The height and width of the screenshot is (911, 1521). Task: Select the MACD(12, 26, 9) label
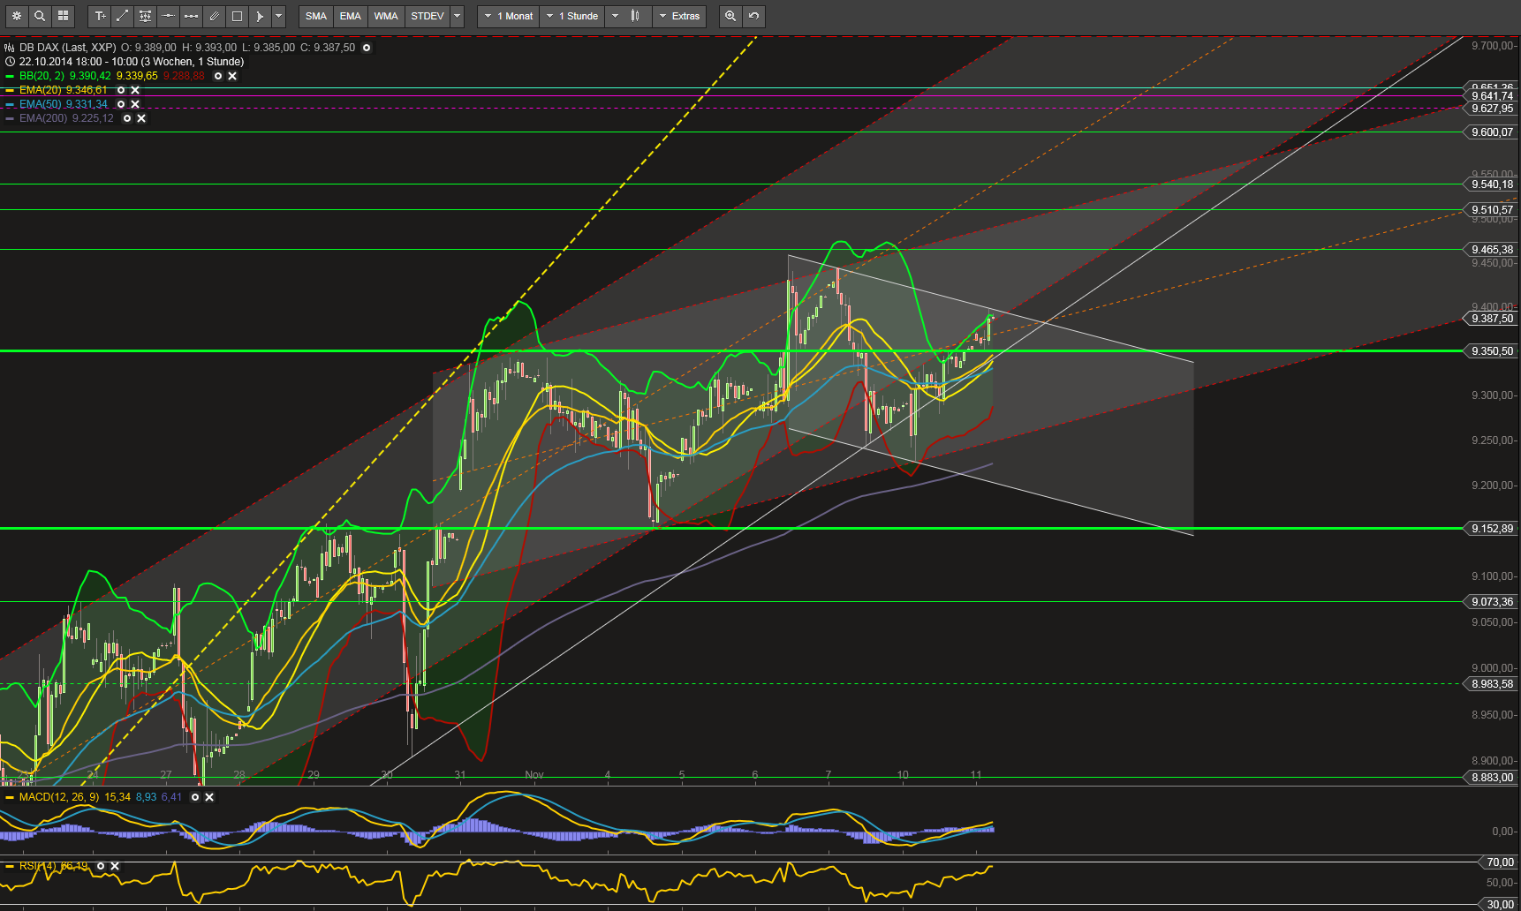[59, 797]
